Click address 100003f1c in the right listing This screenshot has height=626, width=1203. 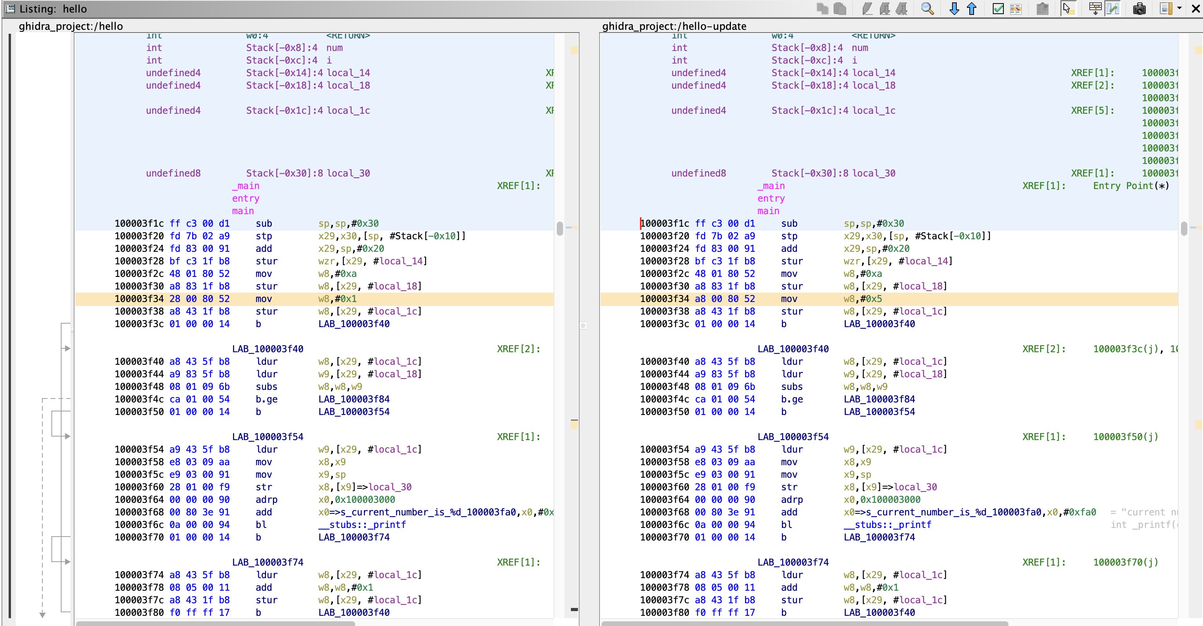(665, 224)
